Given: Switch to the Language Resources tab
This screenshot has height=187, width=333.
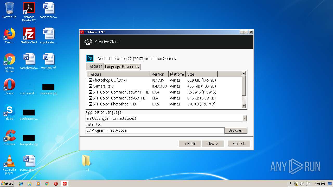Looking at the screenshot, I should click(x=122, y=67).
